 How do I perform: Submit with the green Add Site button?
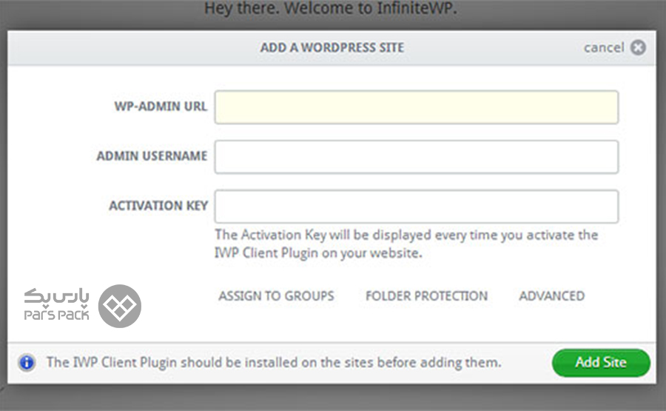tap(601, 363)
